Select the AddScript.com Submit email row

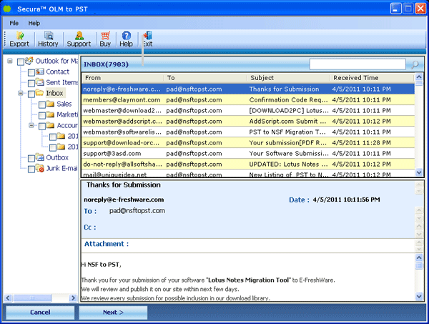[x=248, y=121]
